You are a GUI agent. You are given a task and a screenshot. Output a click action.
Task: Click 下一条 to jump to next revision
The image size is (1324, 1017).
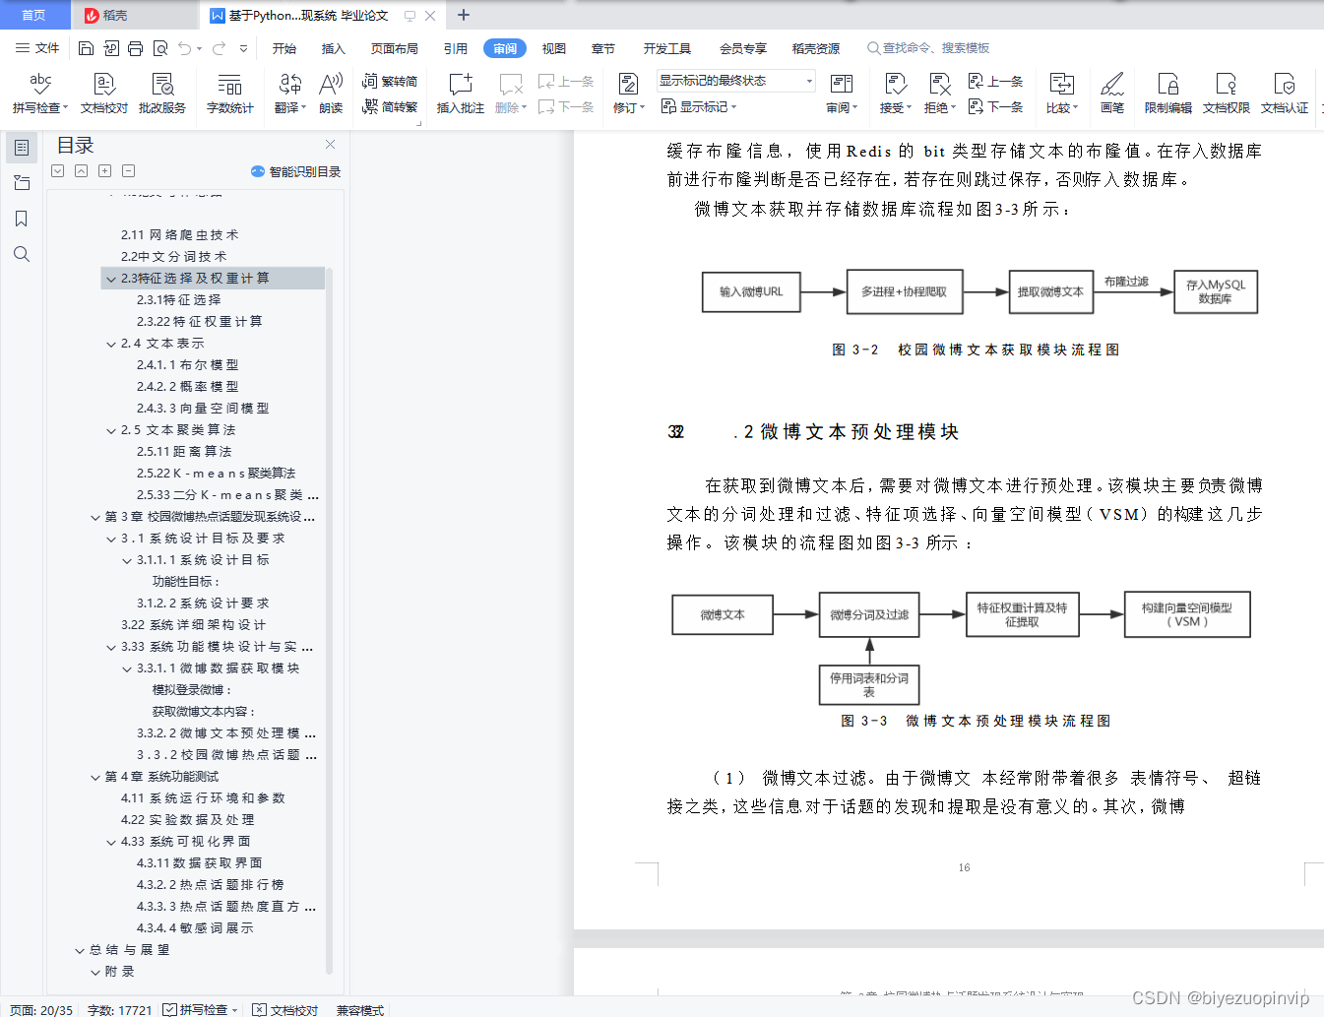coord(996,107)
